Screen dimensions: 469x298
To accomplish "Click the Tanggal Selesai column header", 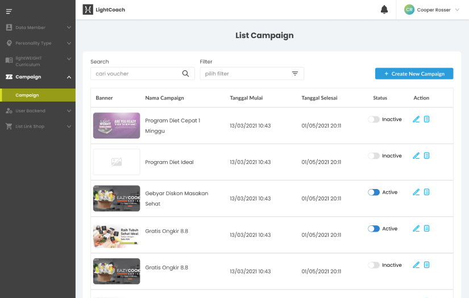I will click(x=319, y=98).
